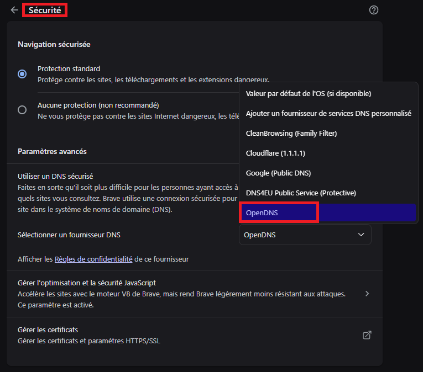
Task: Choose Valeur par défaut de l'OS option
Action: tap(308, 94)
